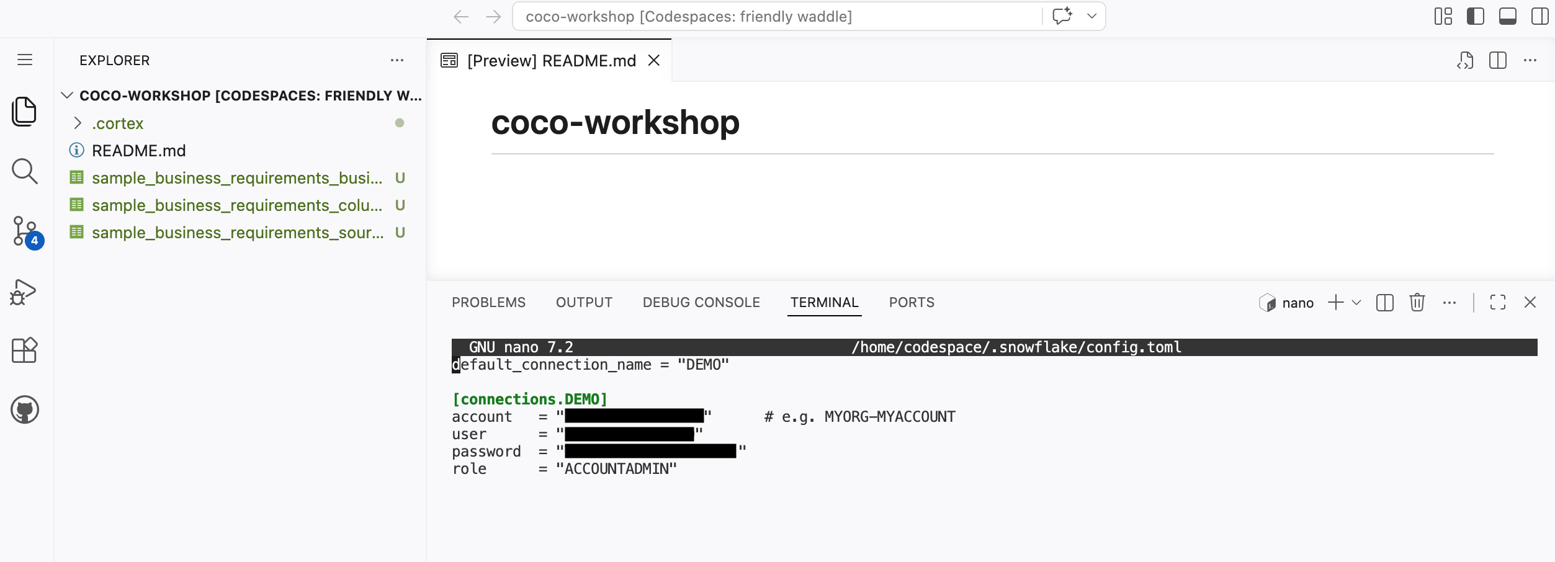Switch to the DEBUG CONSOLE tab
Viewport: 1555px width, 562px height.
(701, 303)
